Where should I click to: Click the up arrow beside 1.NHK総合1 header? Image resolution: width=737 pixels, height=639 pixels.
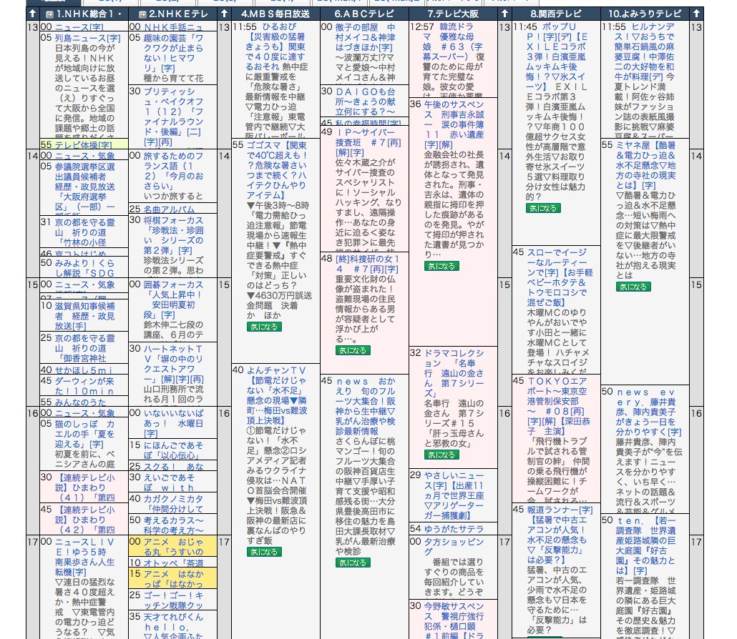point(32,14)
